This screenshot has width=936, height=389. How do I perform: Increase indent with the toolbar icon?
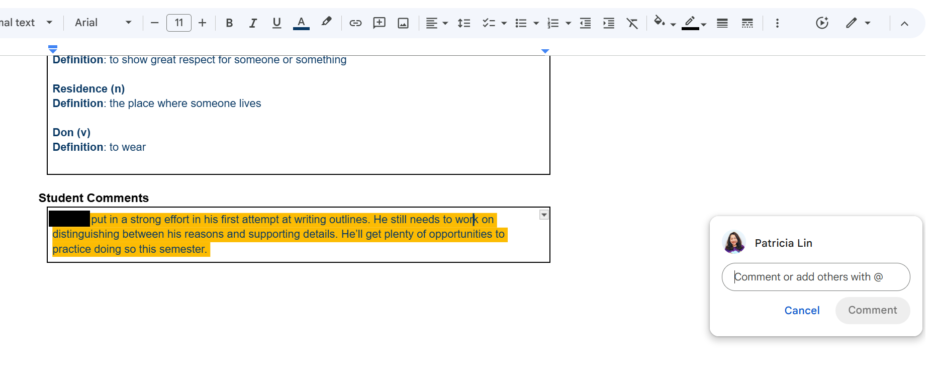tap(609, 23)
